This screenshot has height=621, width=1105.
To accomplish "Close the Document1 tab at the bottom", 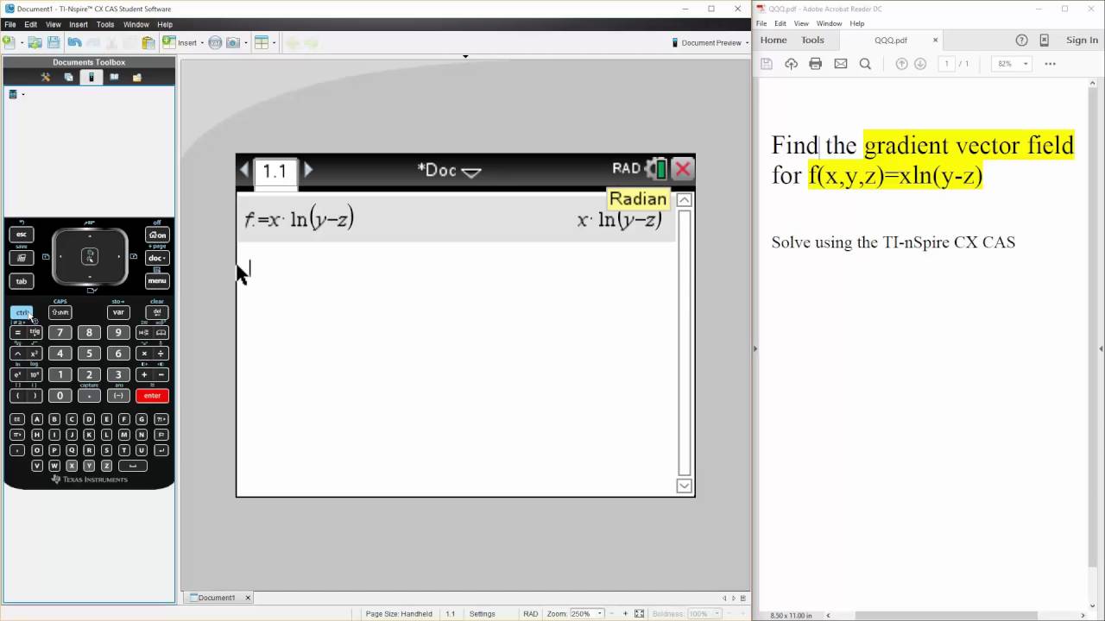I will pyautogui.click(x=248, y=598).
